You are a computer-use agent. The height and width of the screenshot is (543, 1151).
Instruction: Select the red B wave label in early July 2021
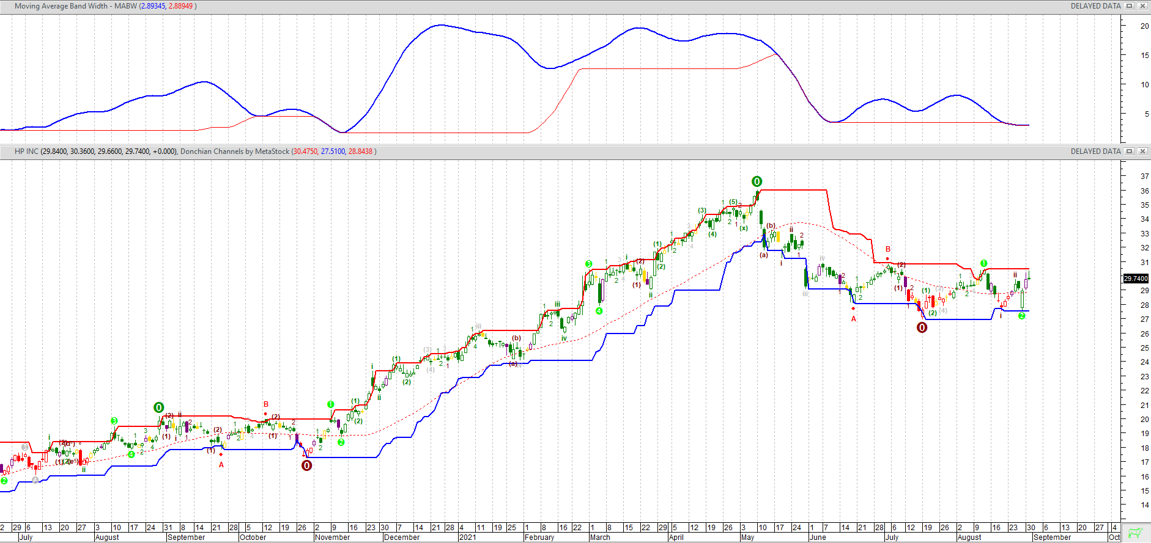click(x=888, y=249)
